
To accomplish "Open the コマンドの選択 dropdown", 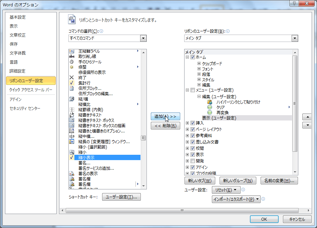I will pos(143,38).
